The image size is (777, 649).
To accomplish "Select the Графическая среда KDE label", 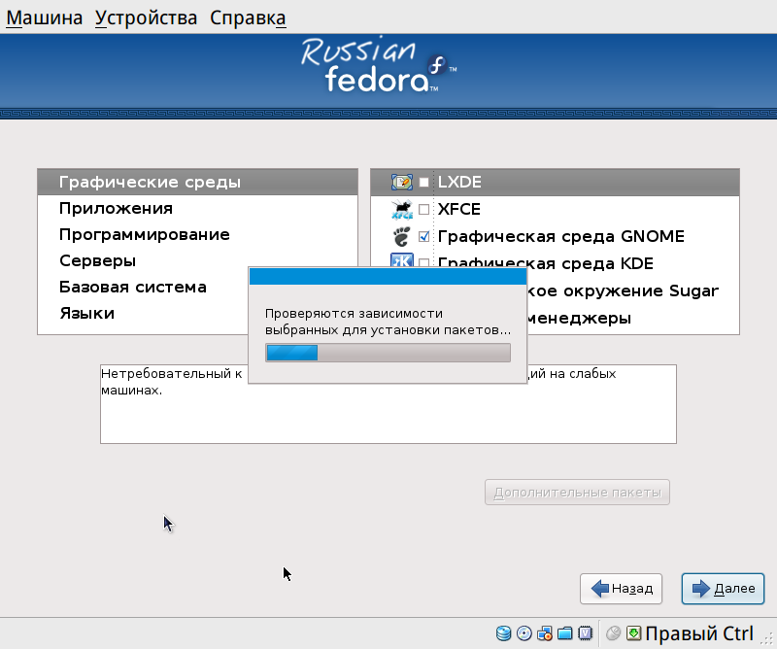I will point(546,261).
